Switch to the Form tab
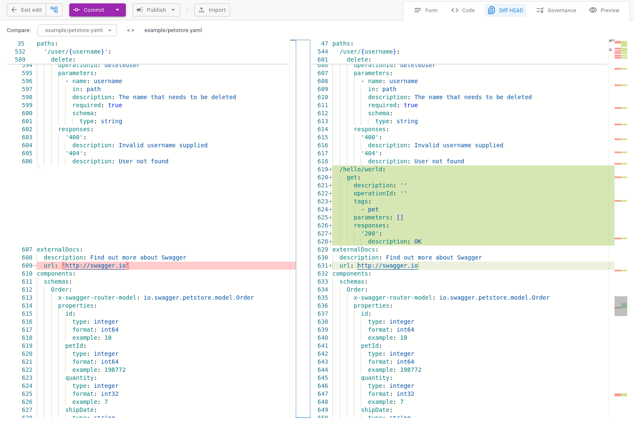Viewport: 634px width, 433px height. (426, 10)
